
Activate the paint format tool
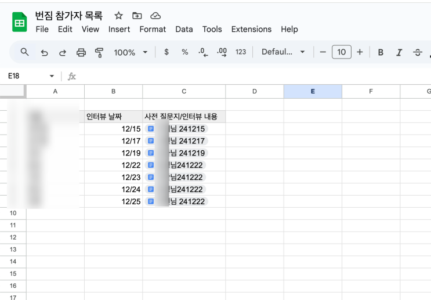point(99,52)
